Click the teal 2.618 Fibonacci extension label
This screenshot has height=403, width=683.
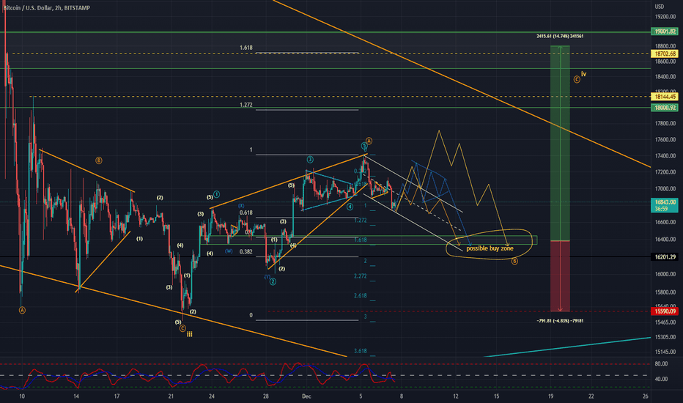tap(361, 295)
